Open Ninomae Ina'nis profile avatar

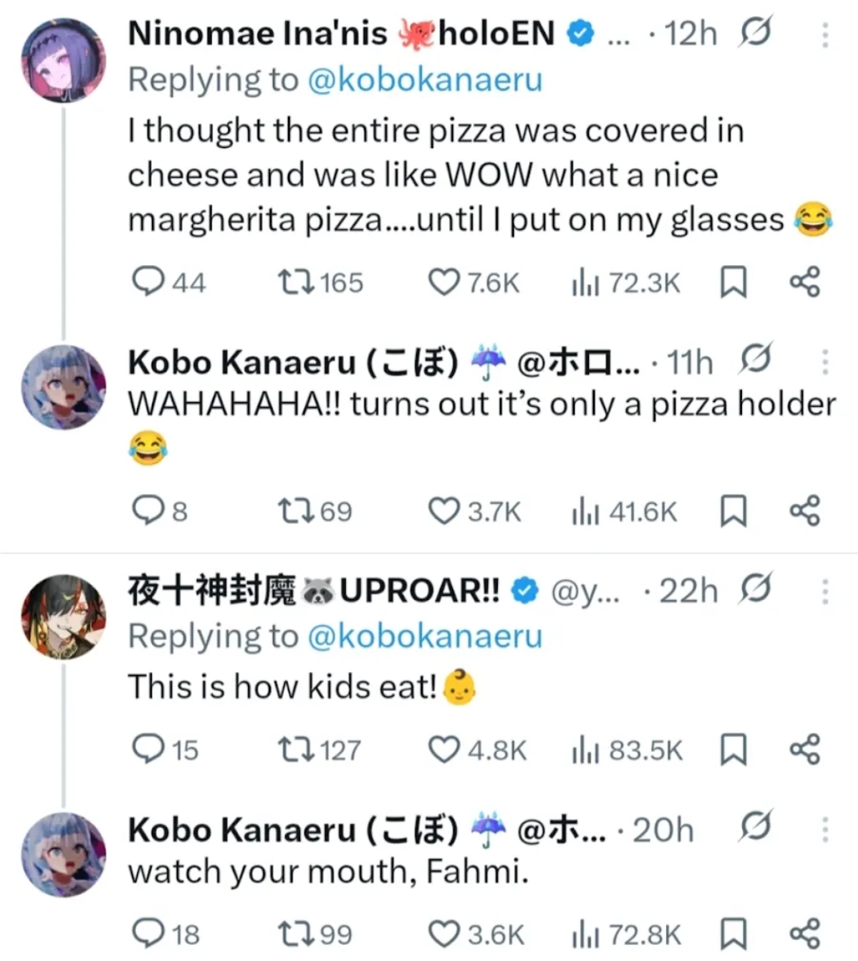62,60
